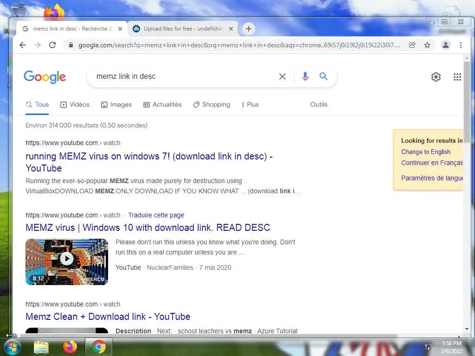Close the 'memz link in desc' tab
Image resolution: width=475 pixels, height=356 pixels.
coord(120,29)
